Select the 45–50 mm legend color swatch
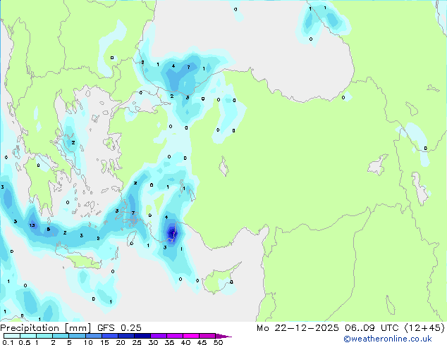This screenshot has height=345, width=447. click(x=207, y=336)
